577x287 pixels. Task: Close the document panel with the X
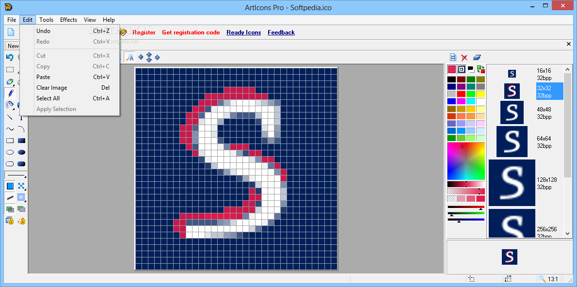click(x=569, y=44)
